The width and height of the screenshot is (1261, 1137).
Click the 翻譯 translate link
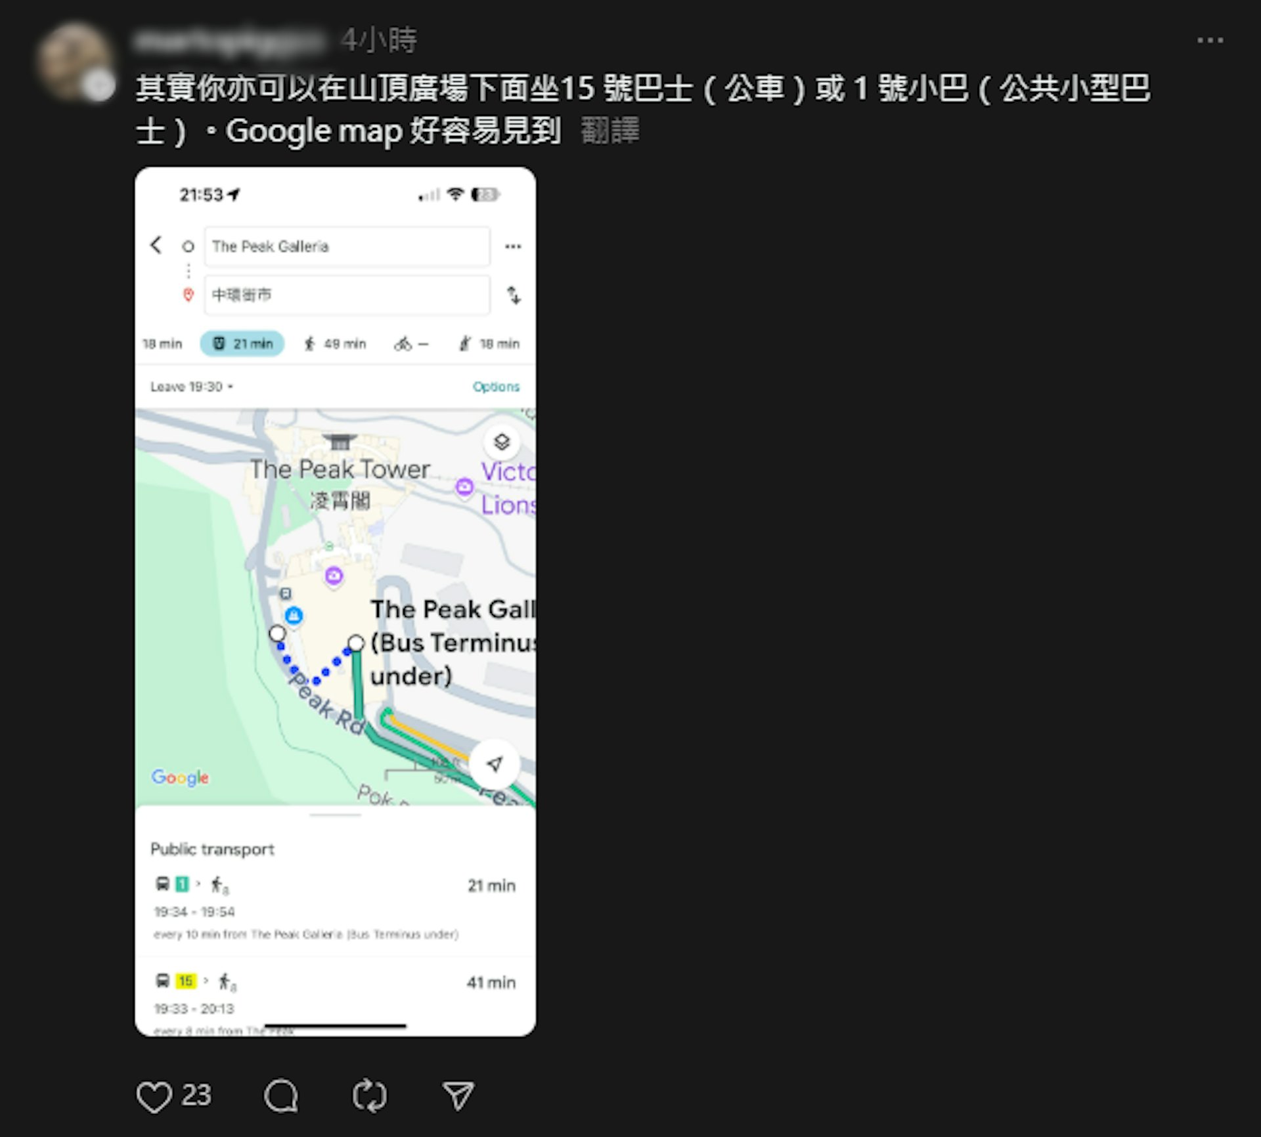[610, 131]
